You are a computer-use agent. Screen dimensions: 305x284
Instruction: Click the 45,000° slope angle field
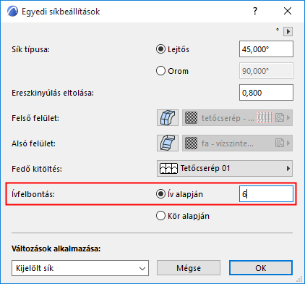pos(266,49)
